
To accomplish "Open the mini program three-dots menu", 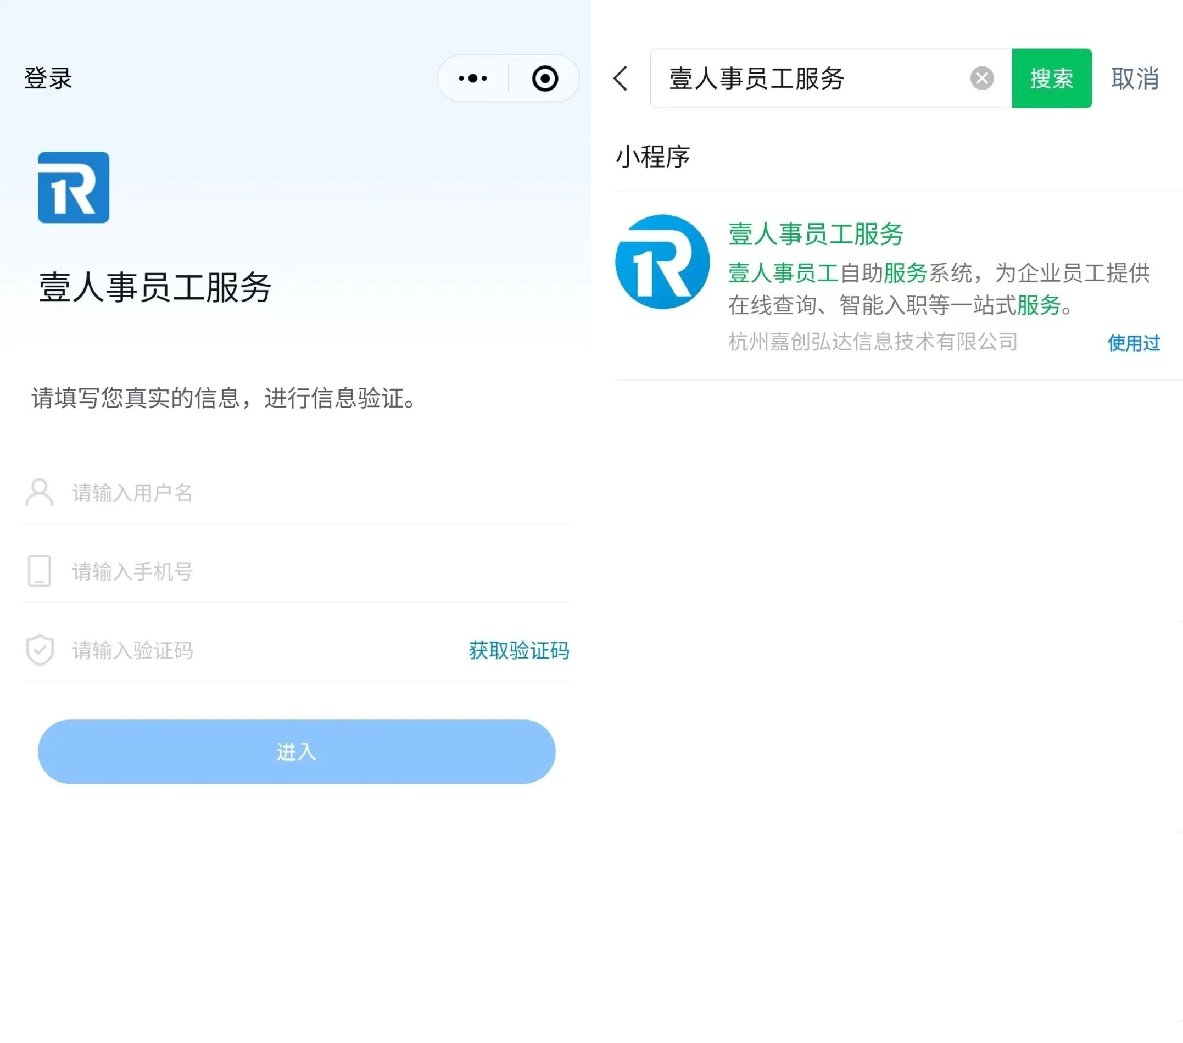I will 473,78.
